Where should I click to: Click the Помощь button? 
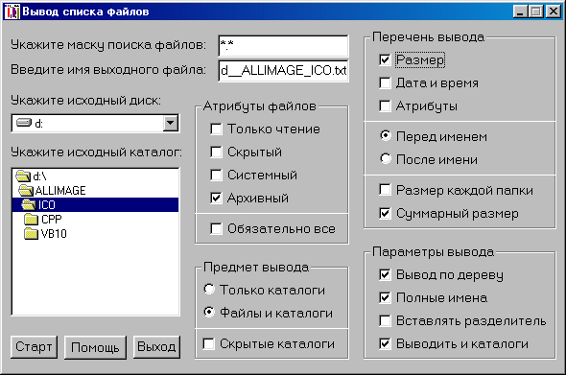tap(95, 347)
